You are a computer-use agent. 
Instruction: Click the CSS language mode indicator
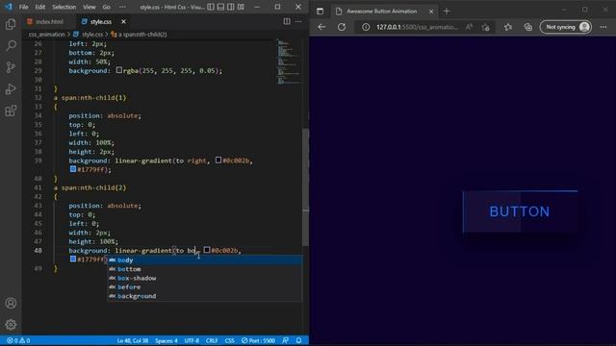pos(229,340)
